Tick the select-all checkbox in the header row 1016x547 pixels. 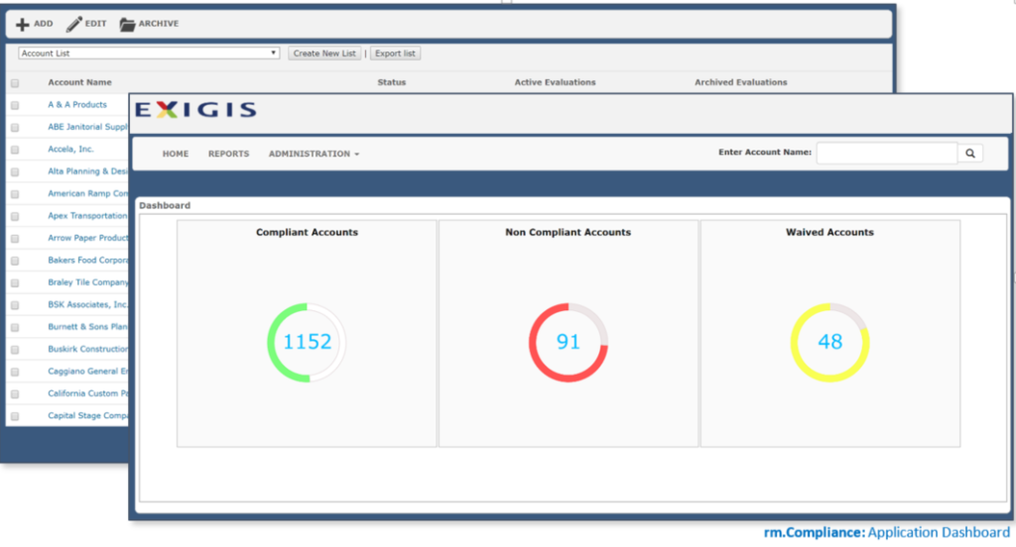pyautogui.click(x=15, y=83)
